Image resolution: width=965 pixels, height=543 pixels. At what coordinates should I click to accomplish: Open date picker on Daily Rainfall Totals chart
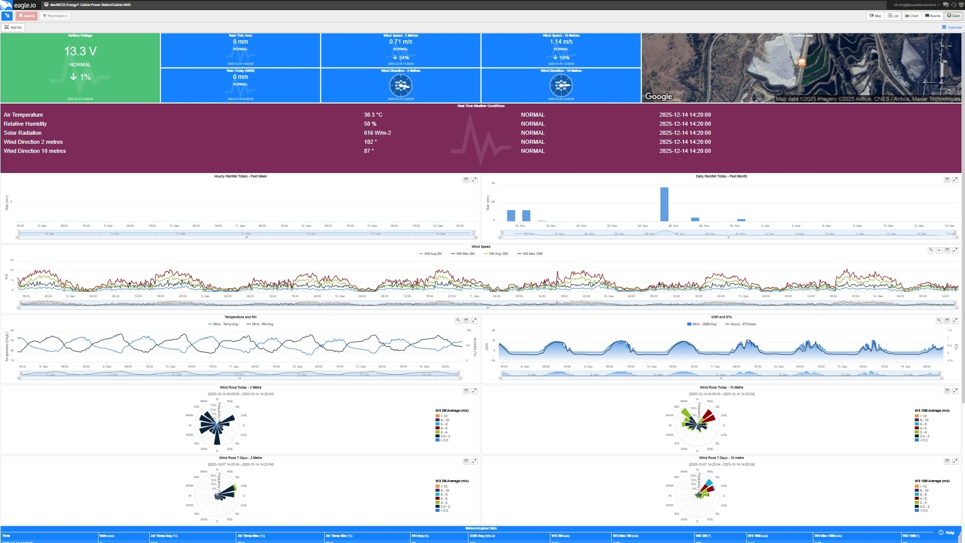tap(947, 180)
